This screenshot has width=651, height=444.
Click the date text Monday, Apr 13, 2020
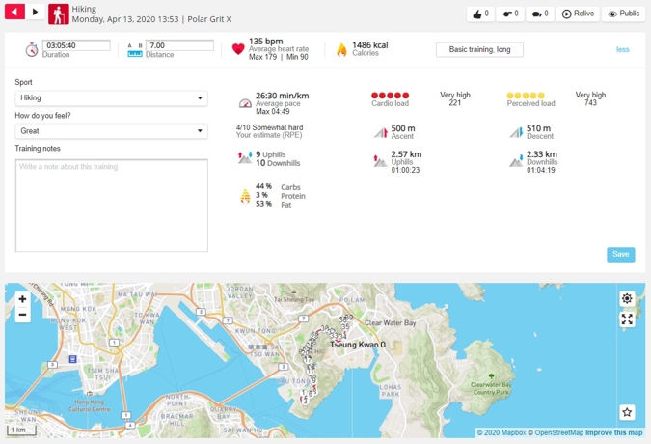(x=116, y=19)
